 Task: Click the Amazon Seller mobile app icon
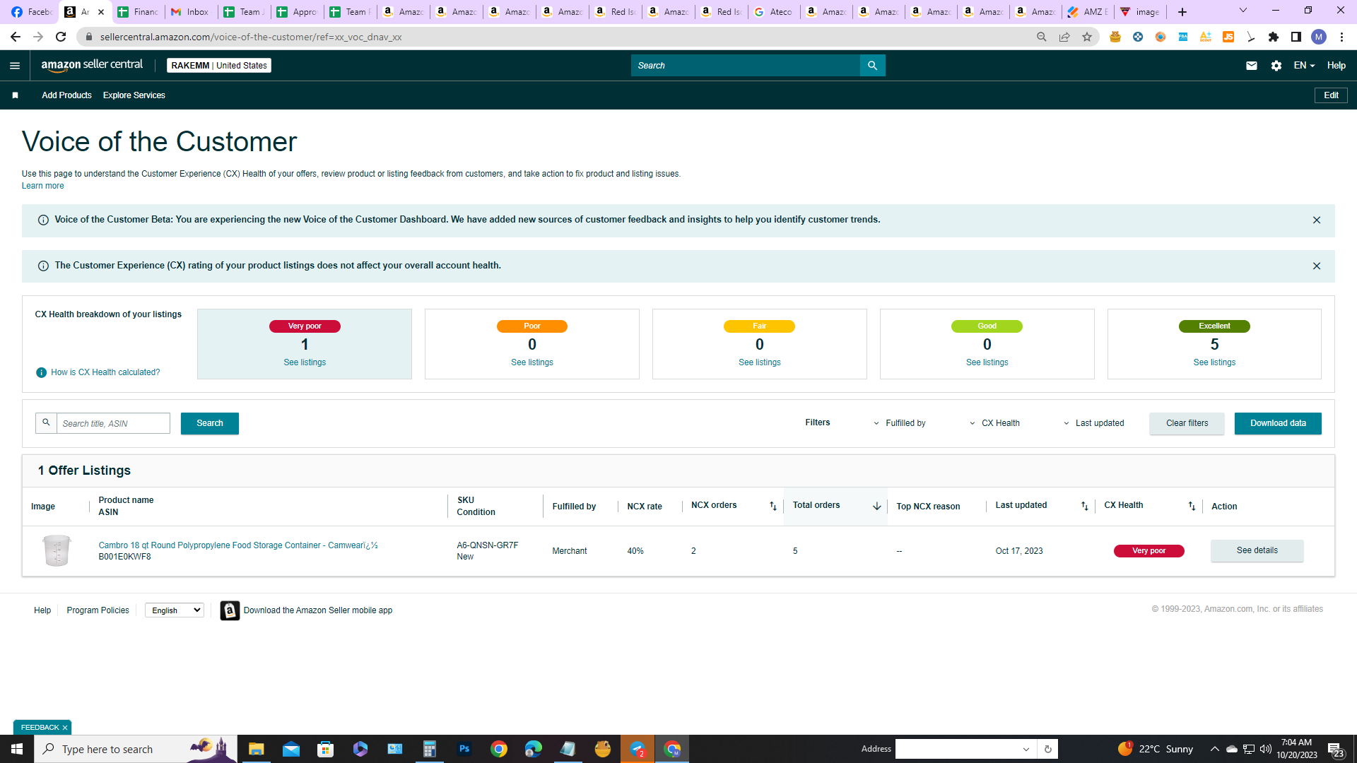click(x=230, y=610)
